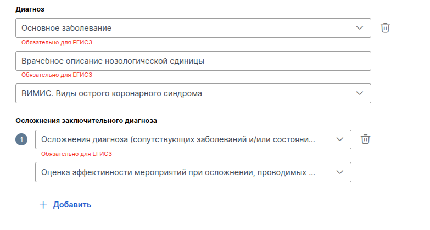The height and width of the screenshot is (230, 430).
Task: Click the Добавить link to add complication
Action: [72, 205]
